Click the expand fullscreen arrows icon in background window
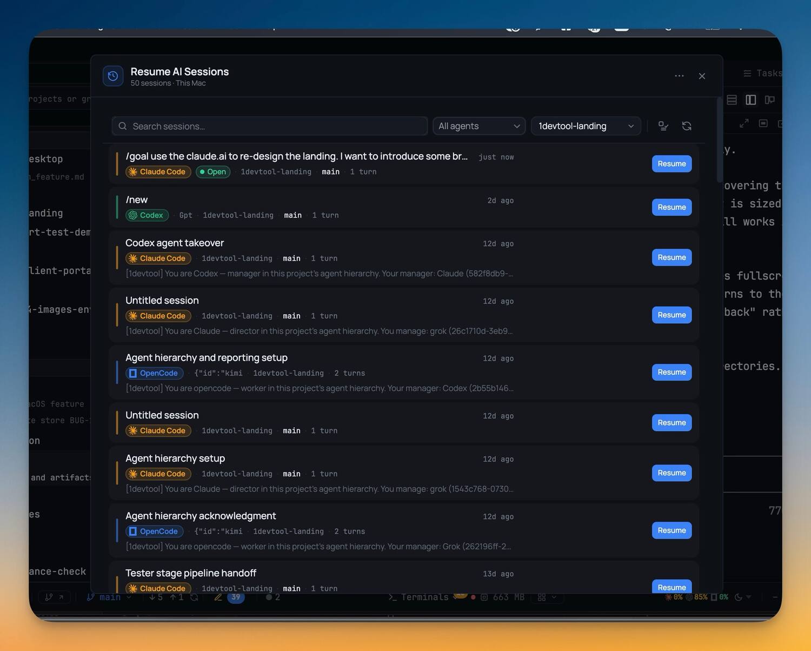The height and width of the screenshot is (651, 811). click(x=744, y=124)
